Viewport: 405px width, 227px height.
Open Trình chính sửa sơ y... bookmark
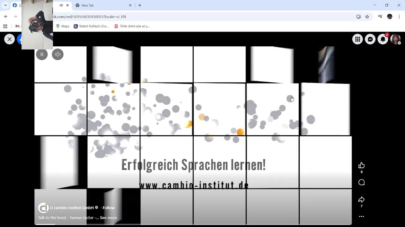coord(132,26)
